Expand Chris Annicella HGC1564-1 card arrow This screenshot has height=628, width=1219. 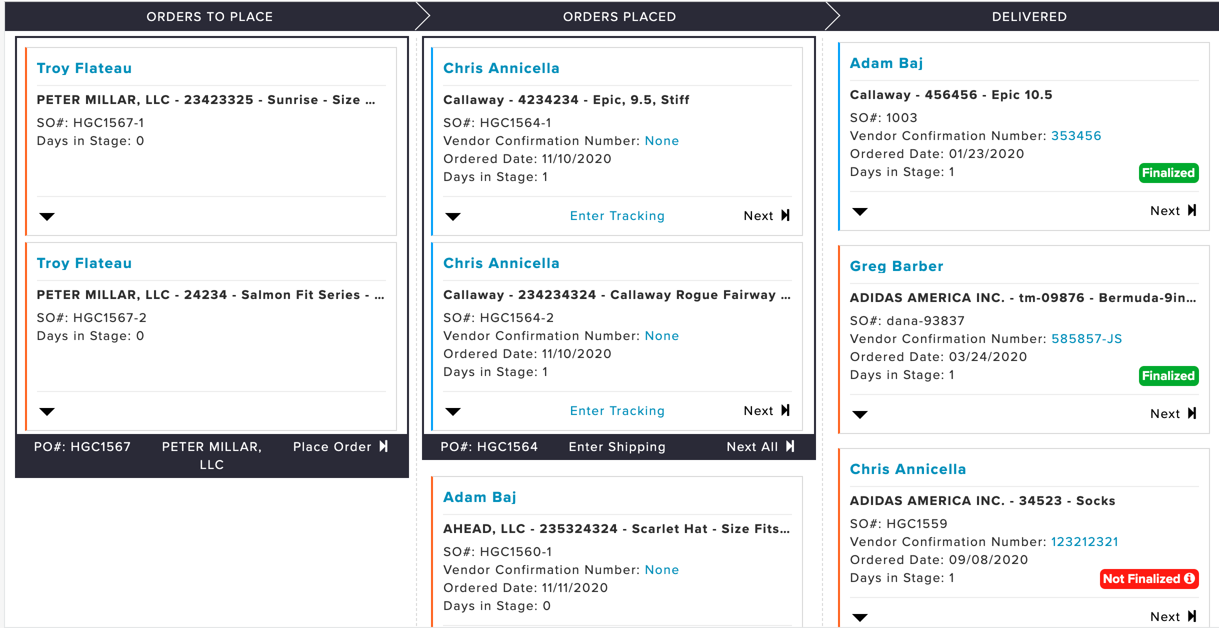pyautogui.click(x=453, y=216)
